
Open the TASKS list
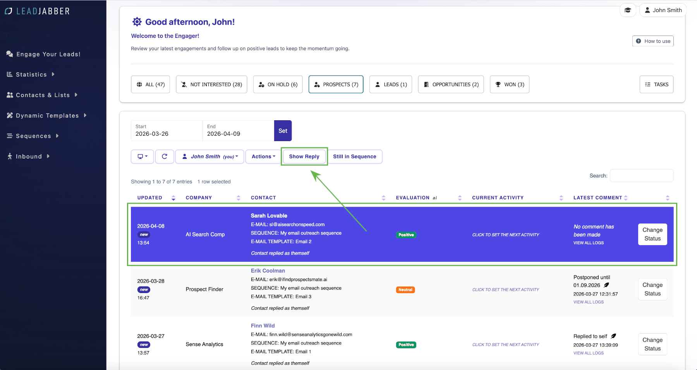(657, 84)
